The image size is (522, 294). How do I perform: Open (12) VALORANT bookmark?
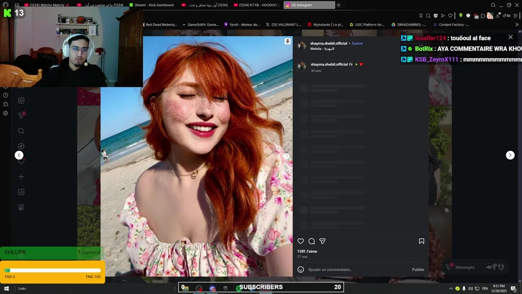tap(283, 24)
